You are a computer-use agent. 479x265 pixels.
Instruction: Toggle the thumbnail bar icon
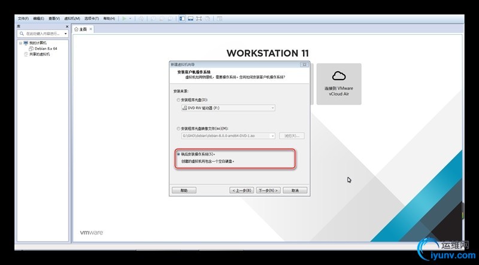pyautogui.click(x=190, y=19)
